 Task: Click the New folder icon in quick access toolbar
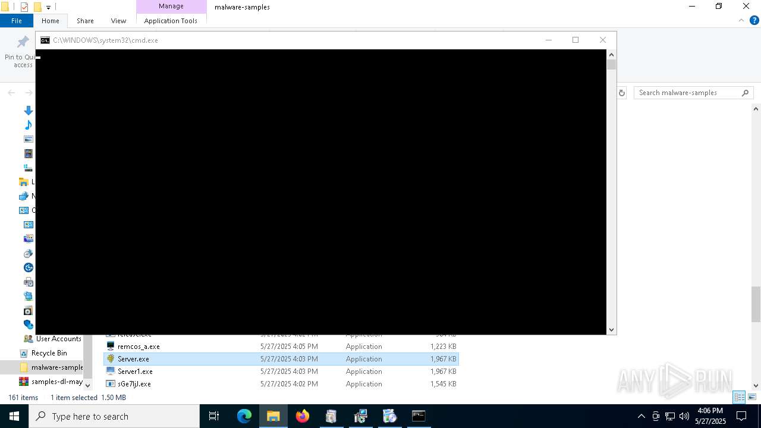point(37,7)
